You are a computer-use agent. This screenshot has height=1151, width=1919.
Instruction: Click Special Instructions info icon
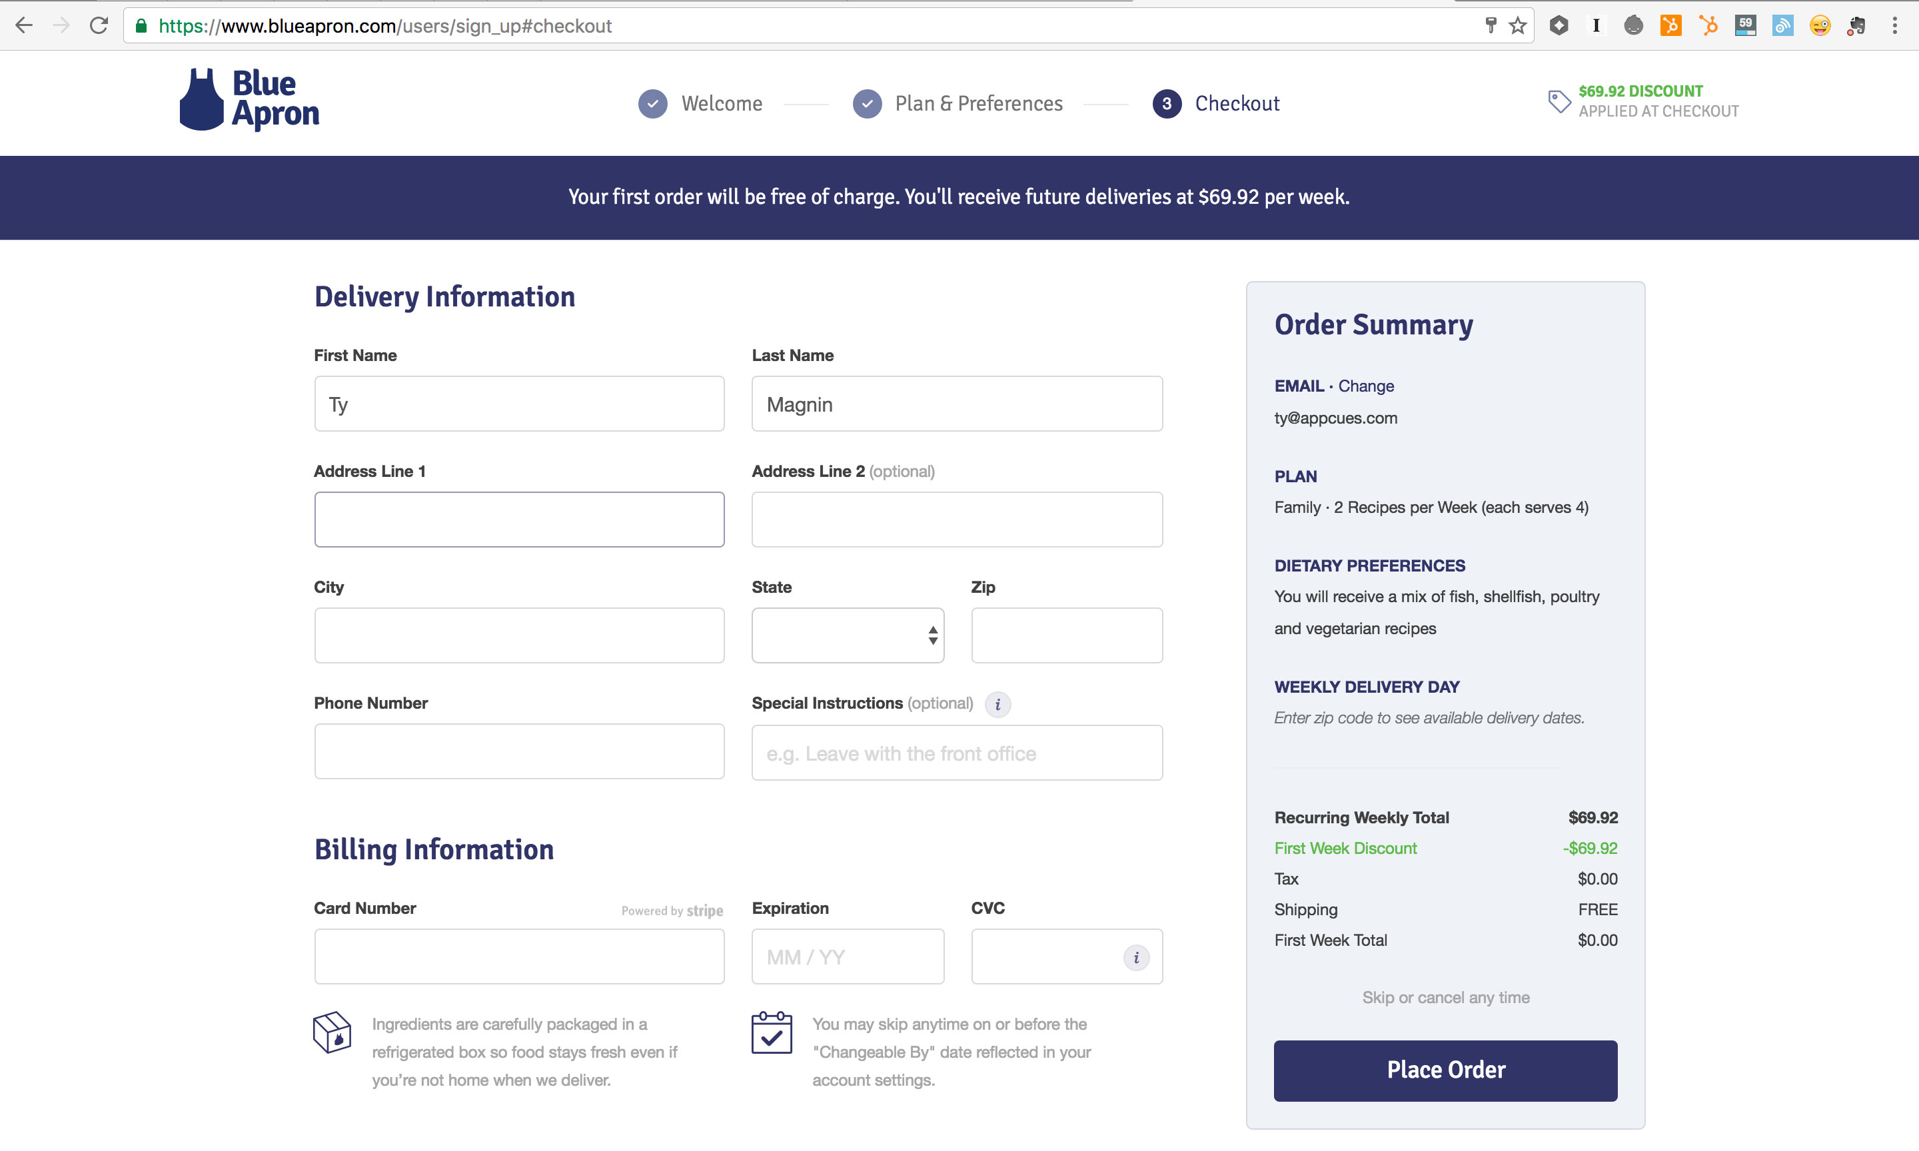[x=997, y=704]
